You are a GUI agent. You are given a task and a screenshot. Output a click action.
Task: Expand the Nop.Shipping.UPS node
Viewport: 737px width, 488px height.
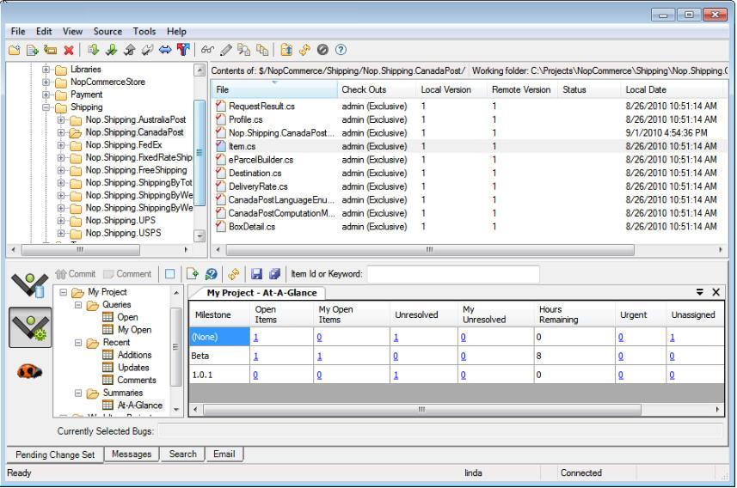(x=61, y=221)
